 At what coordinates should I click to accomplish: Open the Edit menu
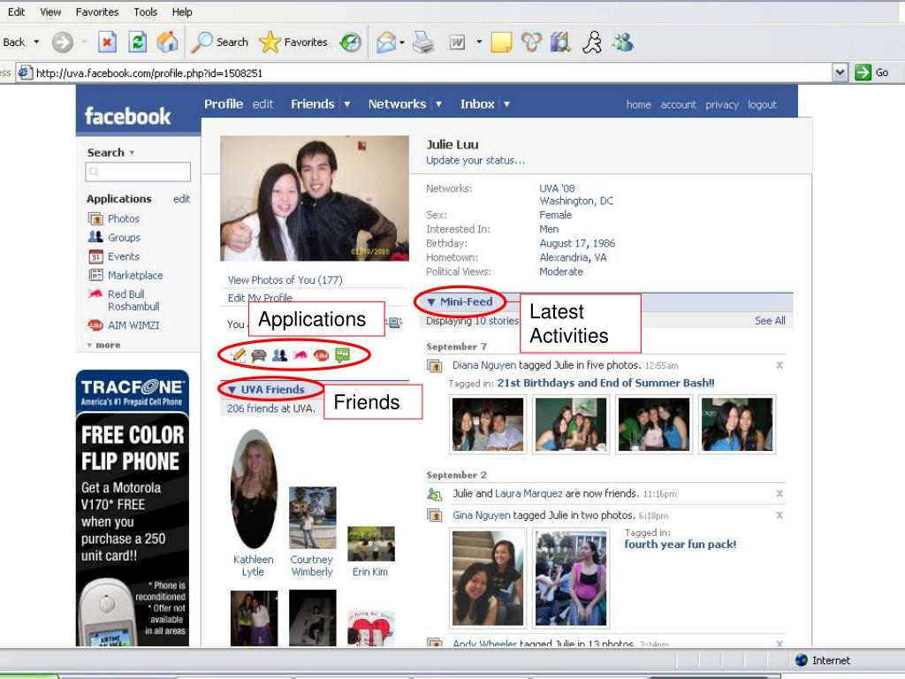click(x=16, y=12)
